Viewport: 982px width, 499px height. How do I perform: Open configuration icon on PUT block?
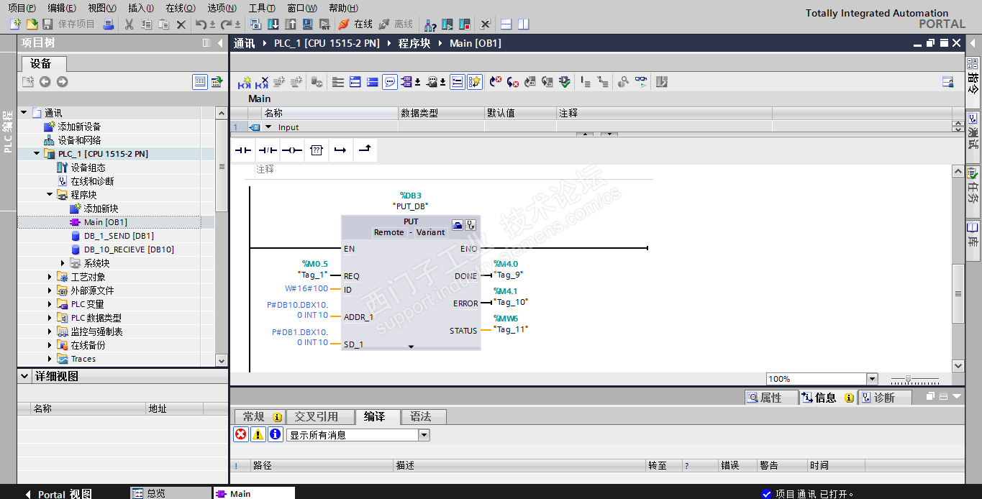tap(458, 225)
